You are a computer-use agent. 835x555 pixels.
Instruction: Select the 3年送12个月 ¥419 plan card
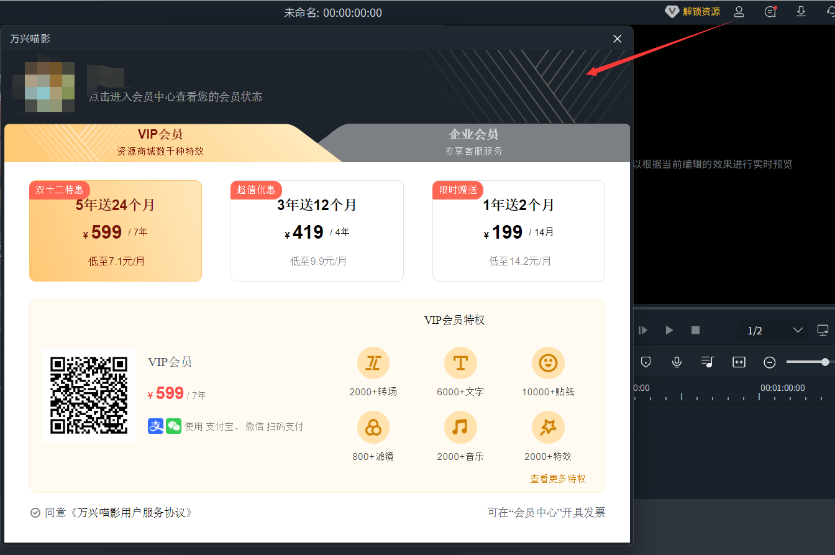(317, 231)
